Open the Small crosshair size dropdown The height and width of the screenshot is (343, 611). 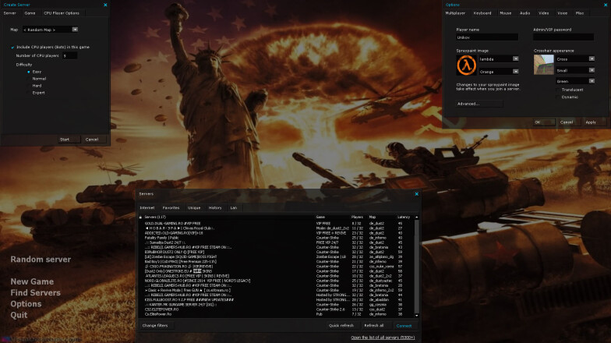coord(592,70)
